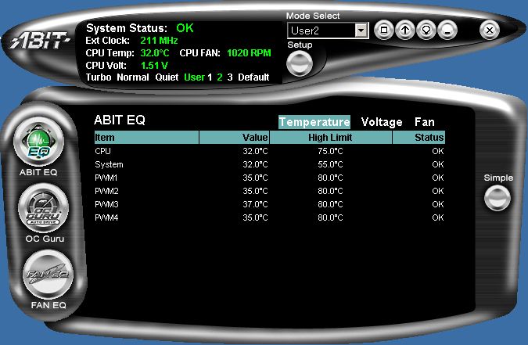Select User profile 1
The width and height of the screenshot is (528, 345).
(x=210, y=77)
